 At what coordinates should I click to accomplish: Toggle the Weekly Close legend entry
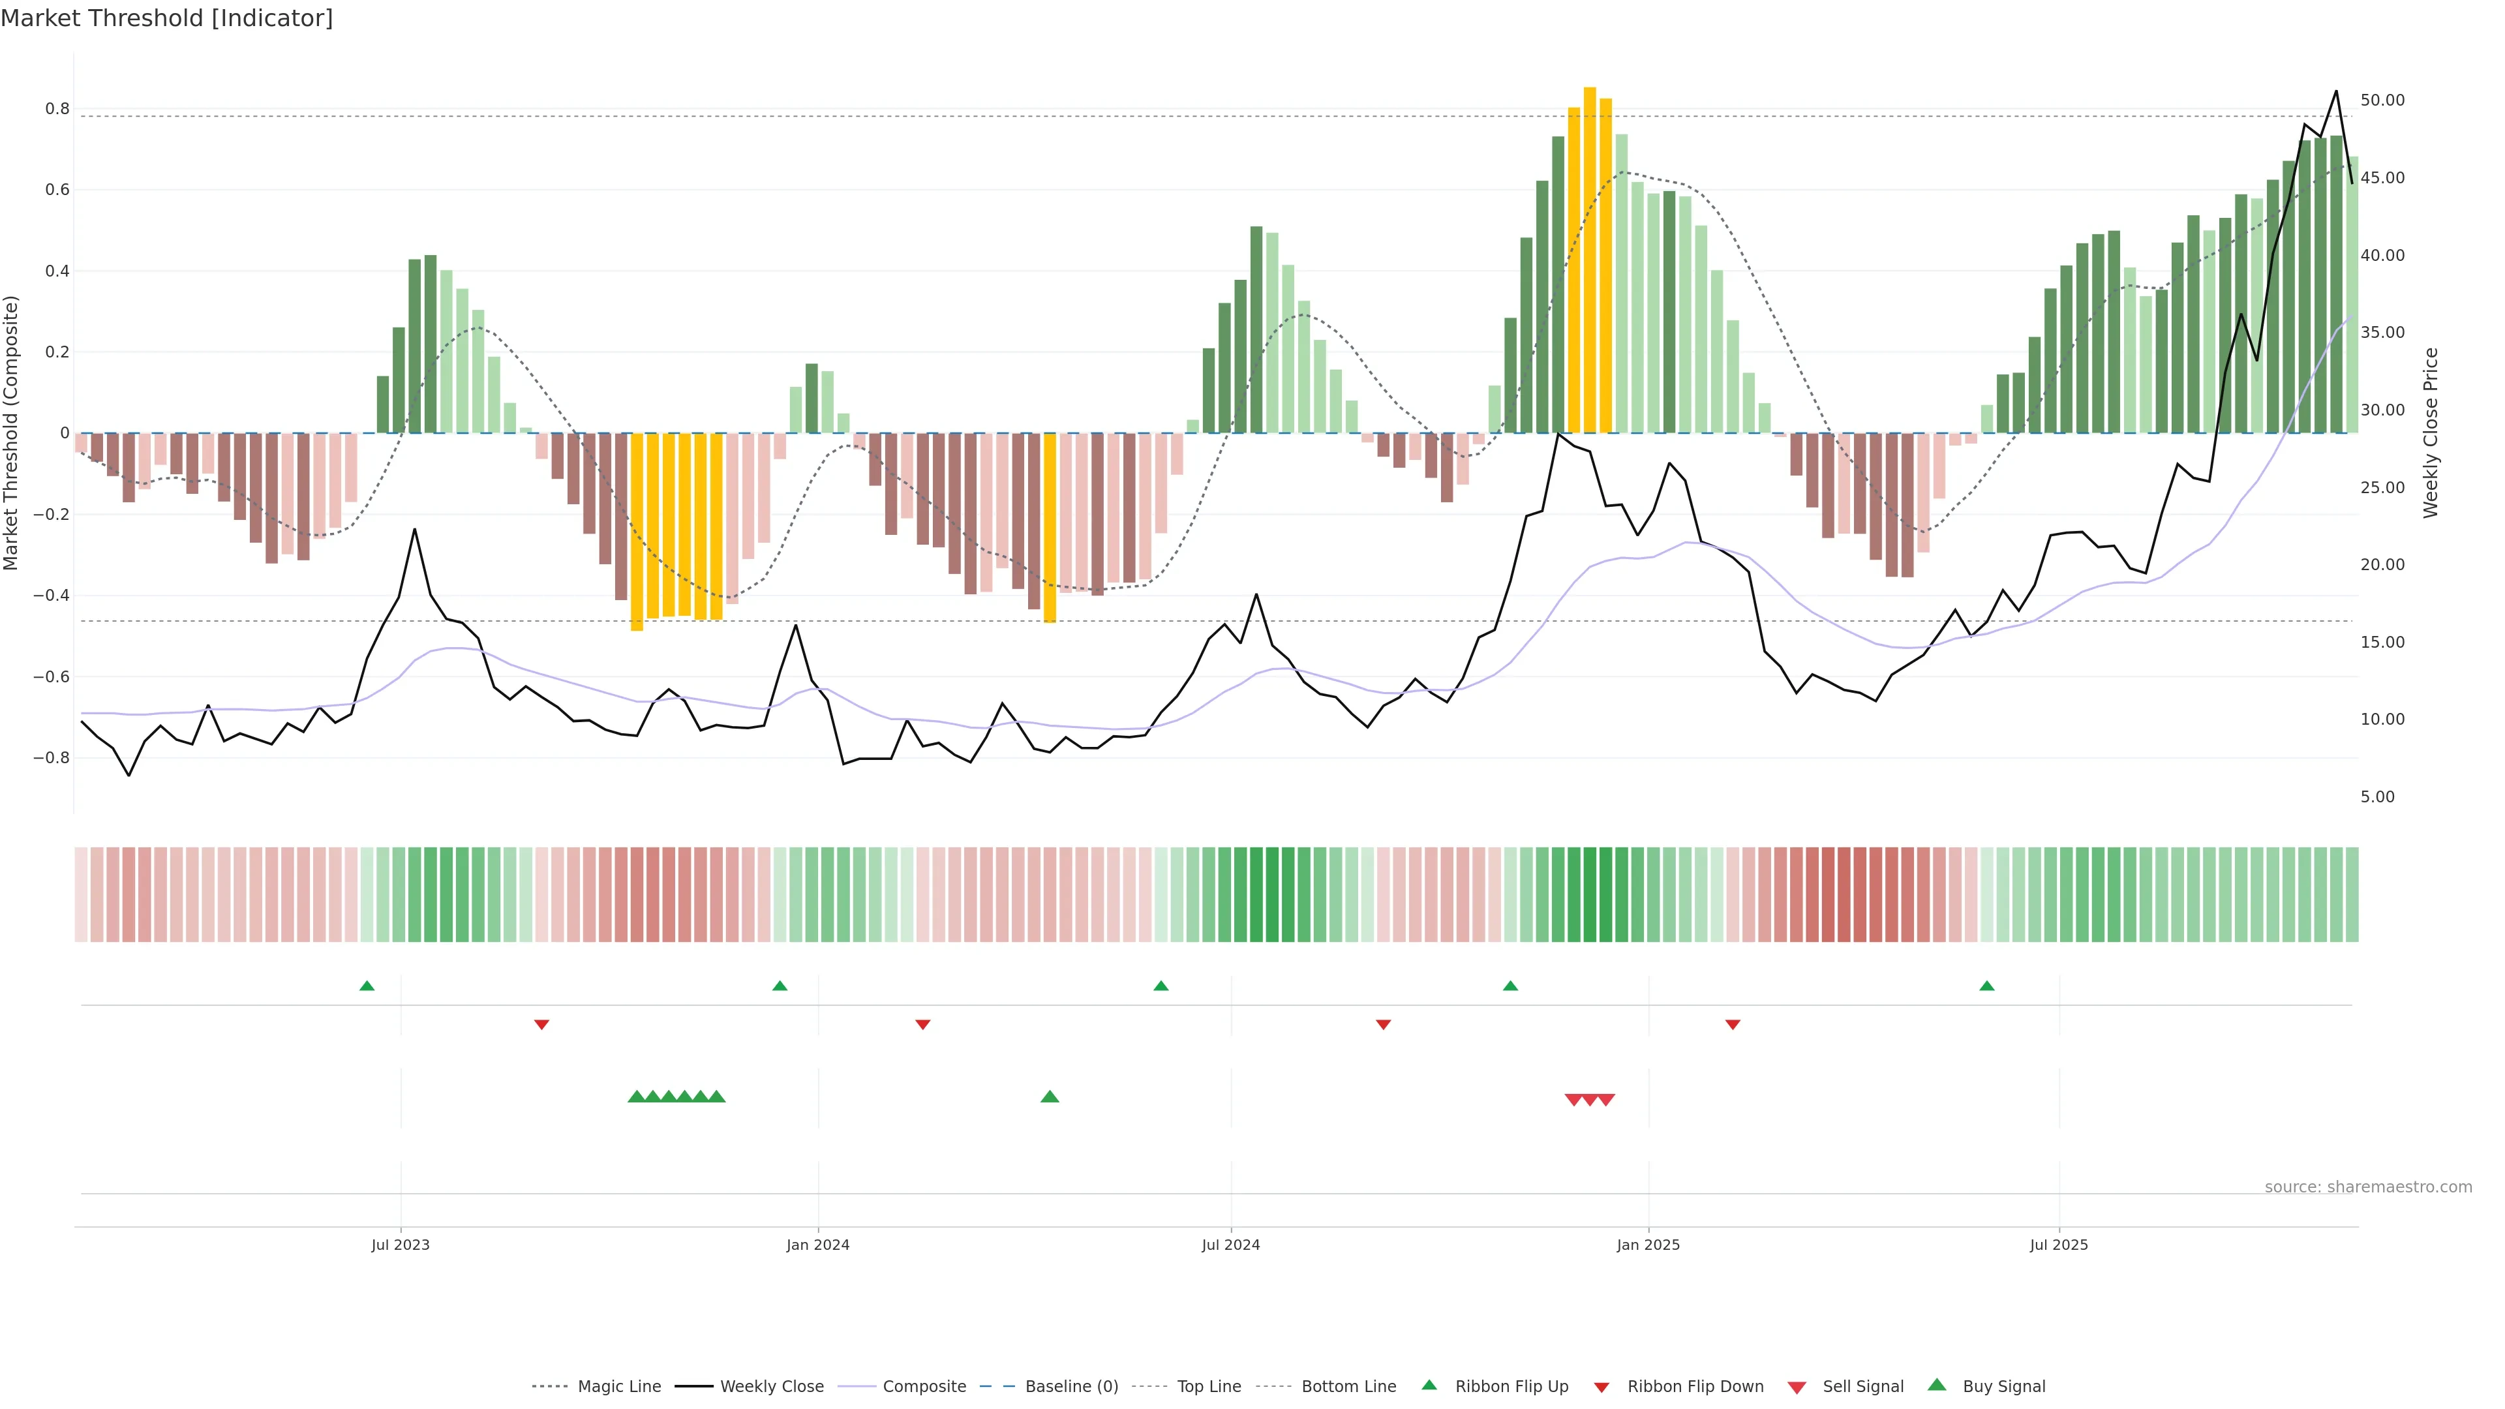click(771, 1387)
